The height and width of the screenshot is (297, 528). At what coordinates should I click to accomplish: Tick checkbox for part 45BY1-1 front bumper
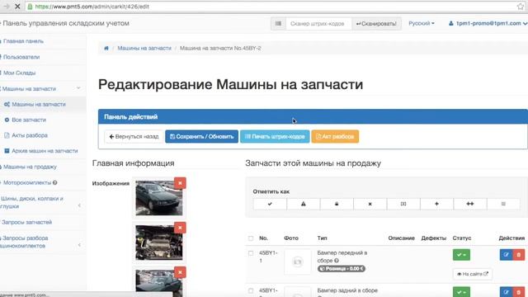click(251, 253)
